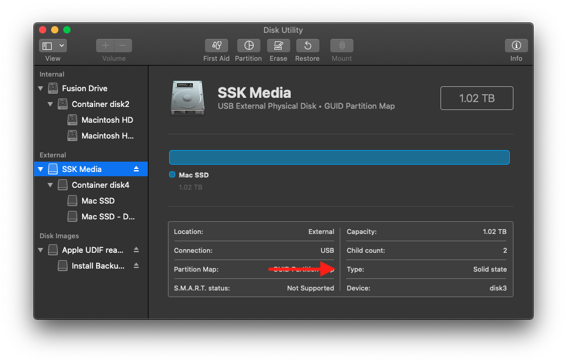Click the Device disk3 value
The image size is (567, 364).
pyautogui.click(x=498, y=288)
